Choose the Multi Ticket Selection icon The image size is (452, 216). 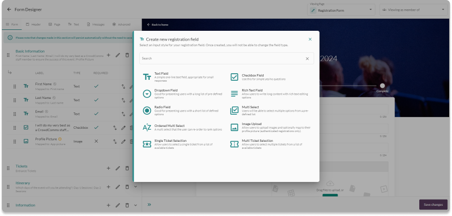(234, 144)
